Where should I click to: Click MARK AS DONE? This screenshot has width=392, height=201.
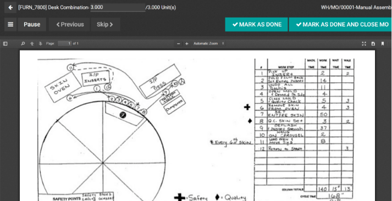(x=257, y=25)
